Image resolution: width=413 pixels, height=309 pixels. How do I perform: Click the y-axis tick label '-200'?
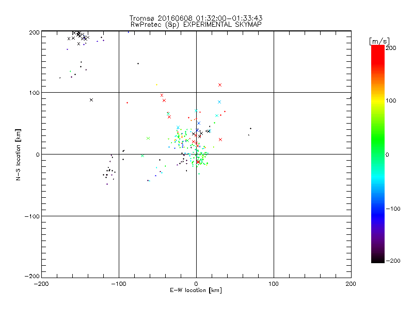(x=32, y=276)
